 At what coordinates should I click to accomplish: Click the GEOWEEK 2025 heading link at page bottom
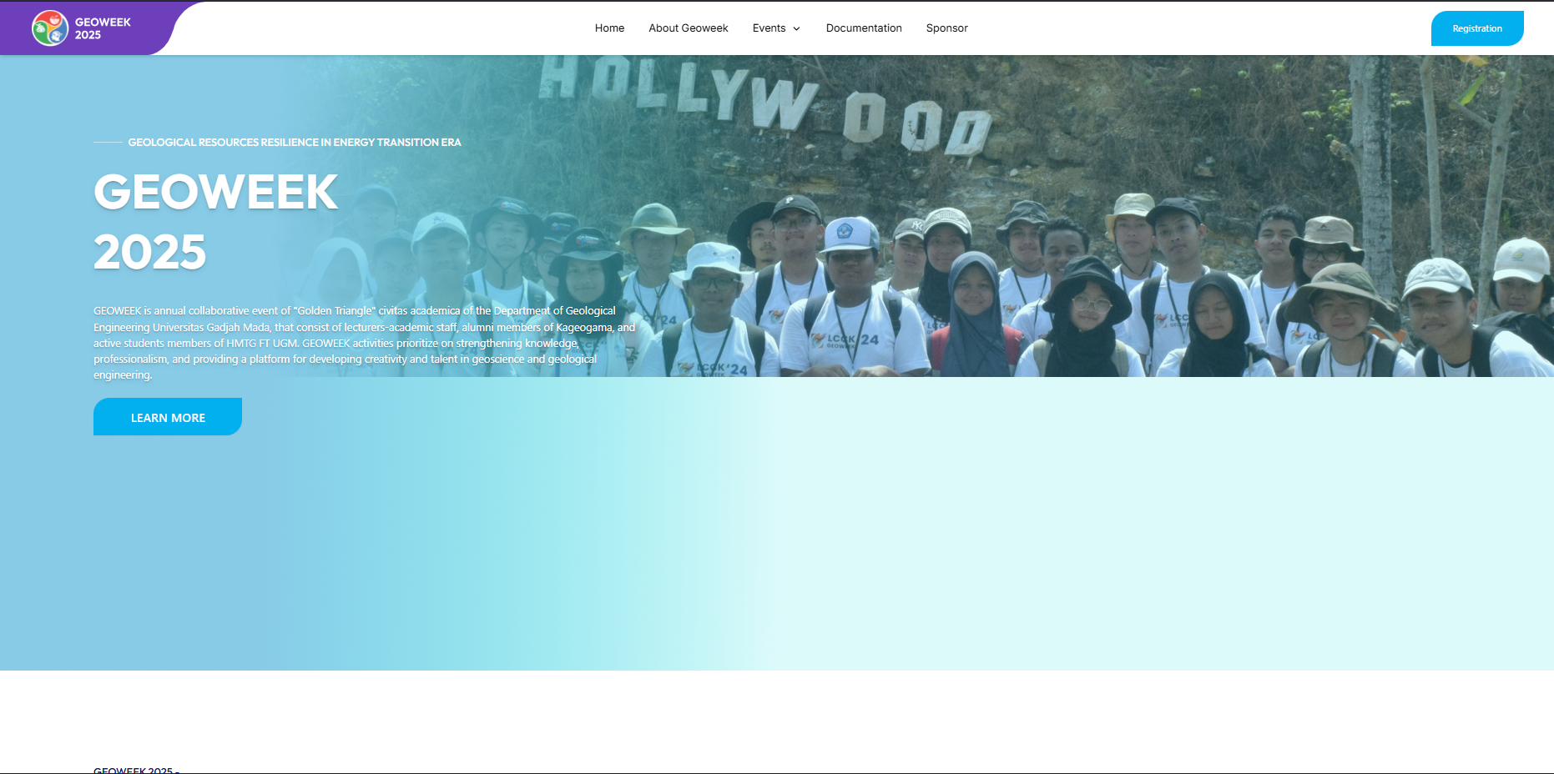tap(136, 771)
